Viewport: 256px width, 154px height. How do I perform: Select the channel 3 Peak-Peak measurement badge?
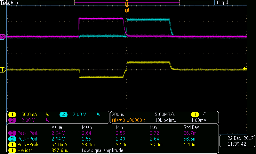tap(12, 133)
